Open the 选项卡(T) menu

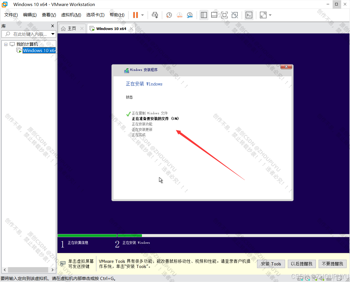click(x=95, y=15)
